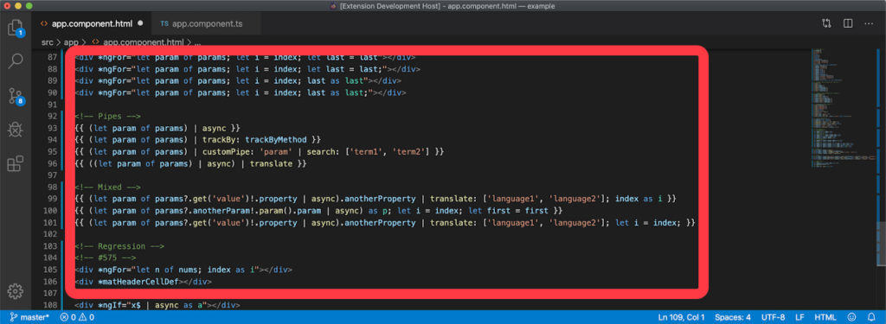The image size is (886, 324).
Task: Click async on line 93
Action: coord(215,128)
